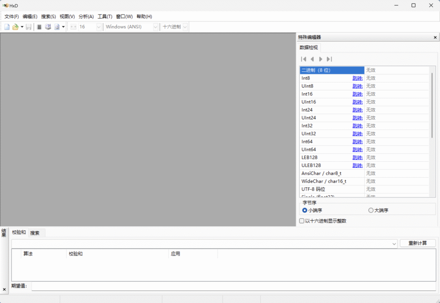Switch to the 搜索 tab in results panel
The height and width of the screenshot is (303, 440).
[x=36, y=233]
